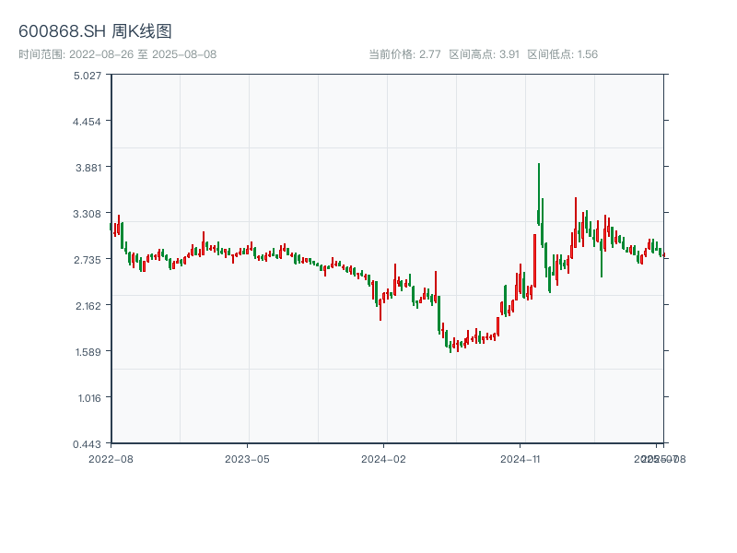Click the 600868.SH 周K线图 chart title
Image resolution: width=737 pixels, height=553 pixels.
coord(95,31)
